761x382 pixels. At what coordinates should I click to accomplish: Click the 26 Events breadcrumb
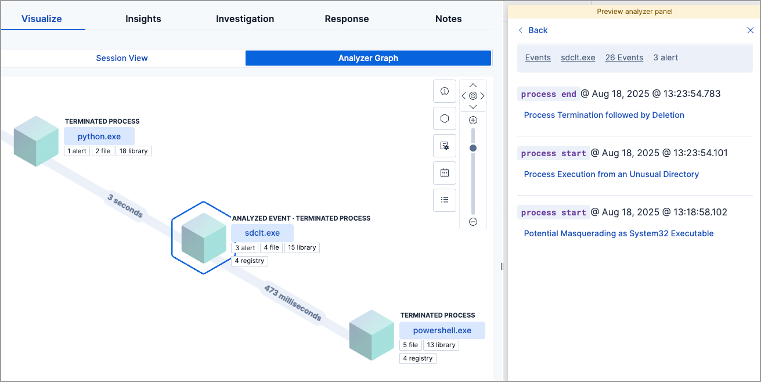tap(624, 57)
